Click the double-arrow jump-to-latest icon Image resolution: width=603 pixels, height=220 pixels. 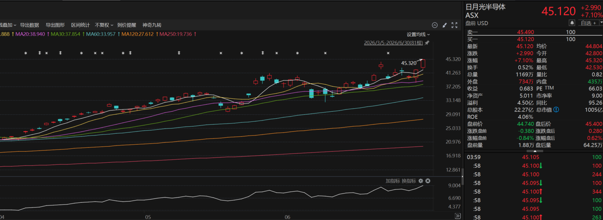click(x=458, y=216)
